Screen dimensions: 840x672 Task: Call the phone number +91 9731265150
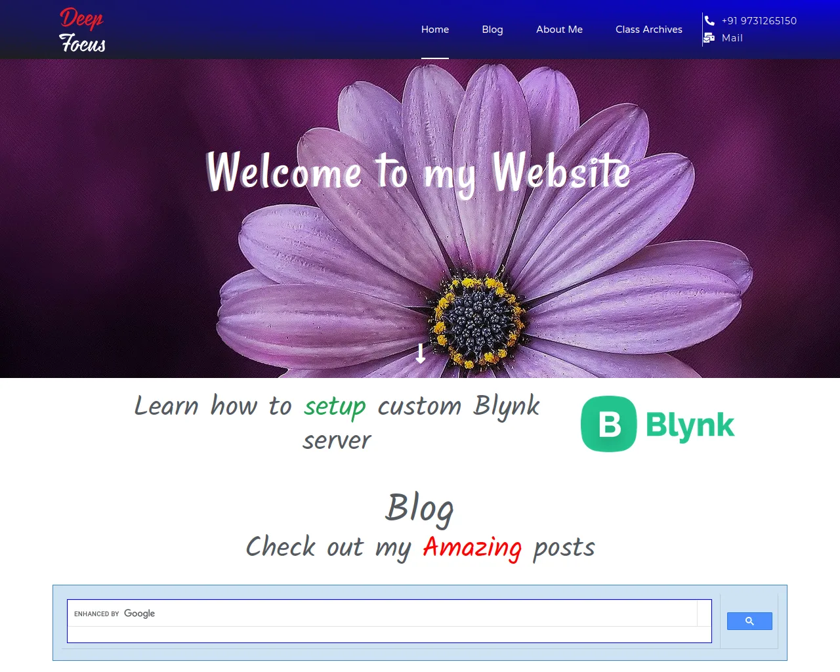[x=759, y=21]
